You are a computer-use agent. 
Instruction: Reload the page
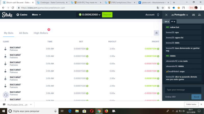click(x=13, y=8)
